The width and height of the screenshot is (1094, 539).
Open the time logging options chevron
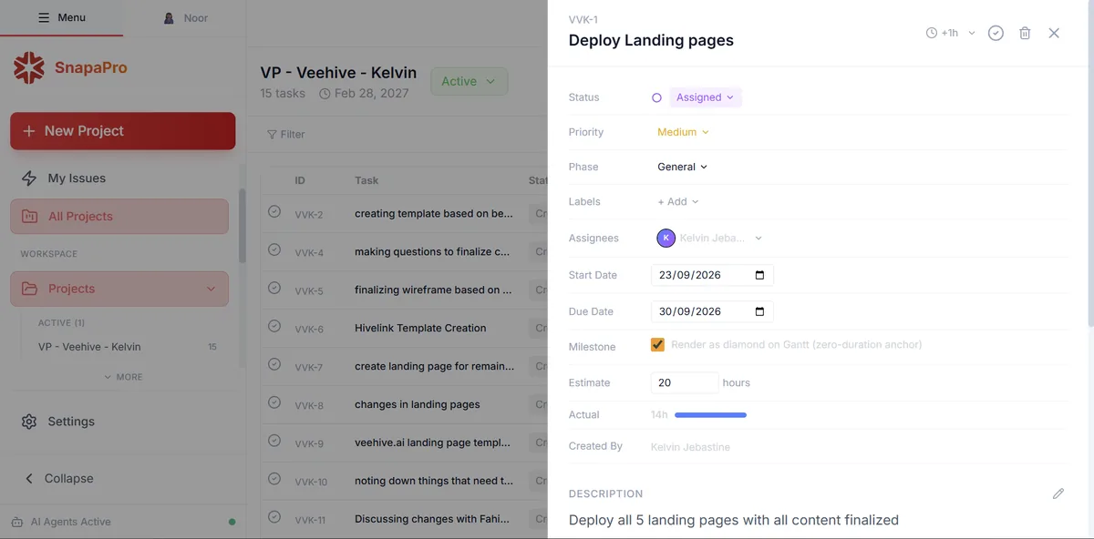click(x=972, y=33)
